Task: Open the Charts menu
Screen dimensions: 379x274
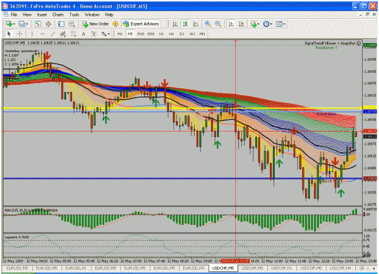Action: (58, 15)
